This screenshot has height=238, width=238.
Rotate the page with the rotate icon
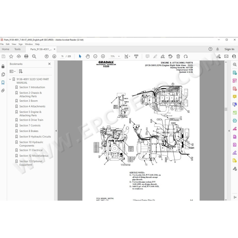click(x=186, y=56)
